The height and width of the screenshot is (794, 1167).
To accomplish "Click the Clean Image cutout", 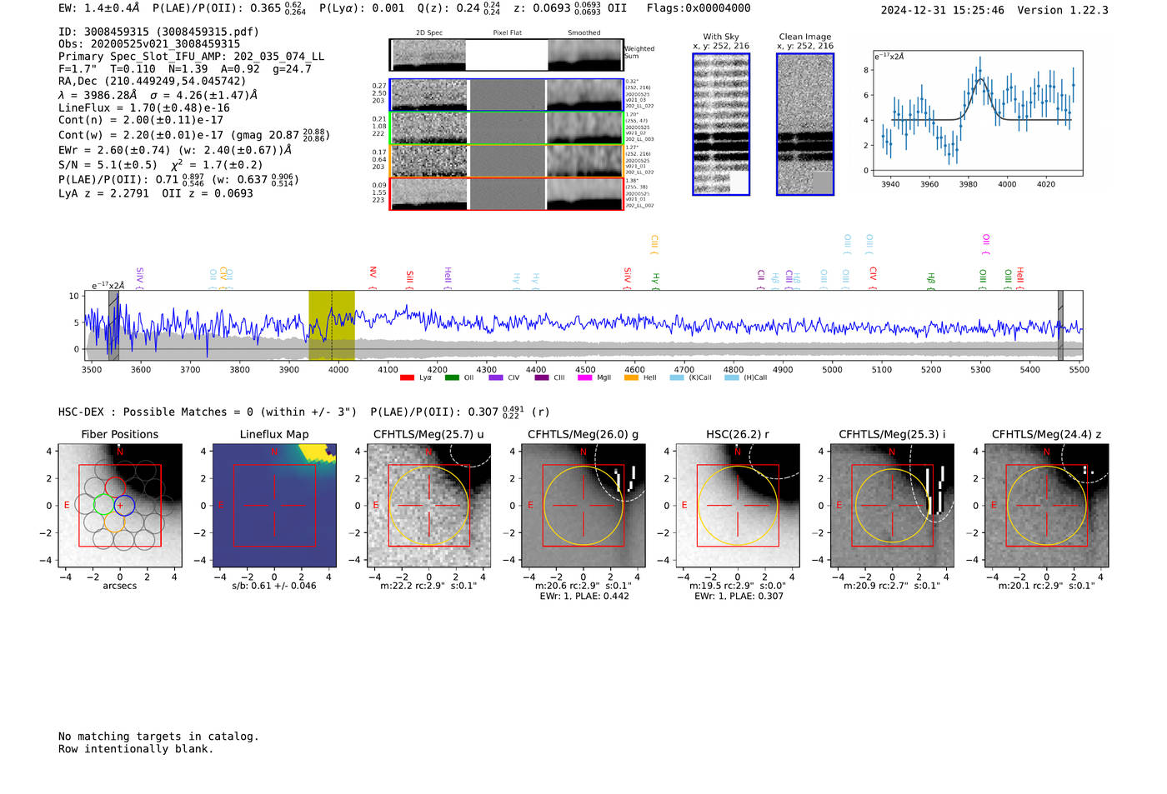I will (805, 124).
